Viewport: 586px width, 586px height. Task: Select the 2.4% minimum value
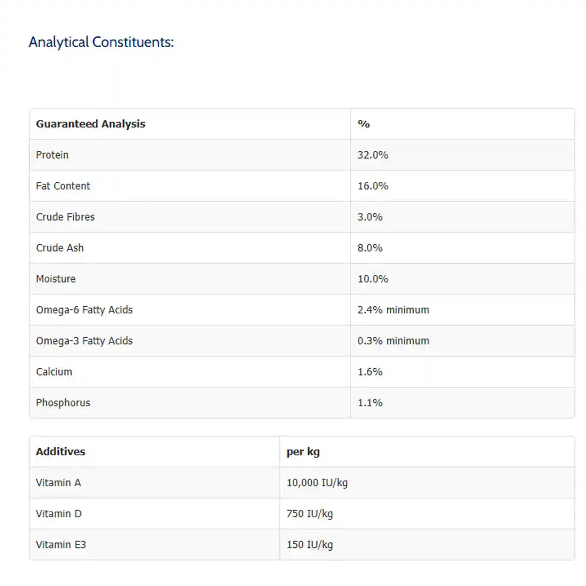pos(393,310)
